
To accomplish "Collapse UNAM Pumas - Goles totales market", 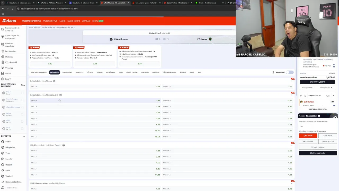I will point(292,183).
